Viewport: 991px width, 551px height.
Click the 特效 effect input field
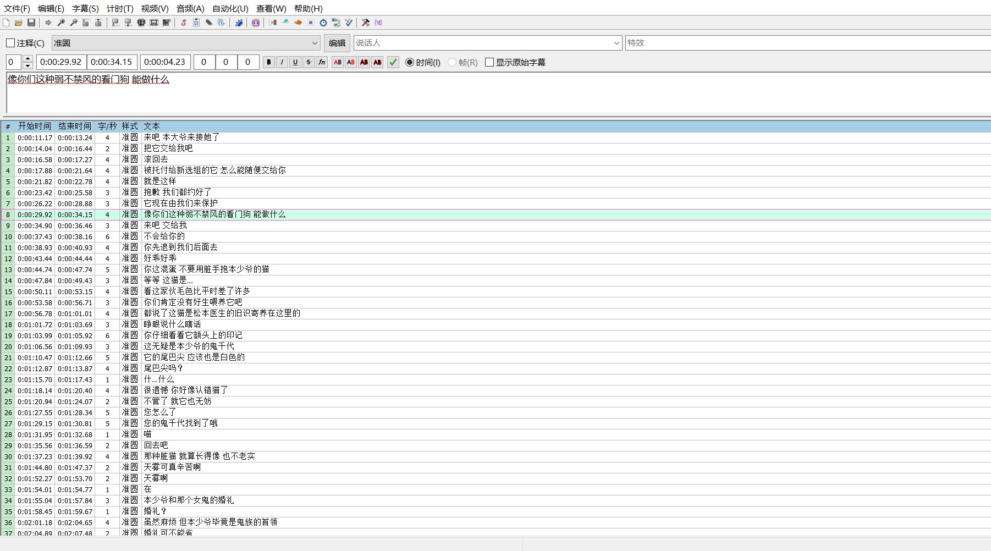point(808,43)
